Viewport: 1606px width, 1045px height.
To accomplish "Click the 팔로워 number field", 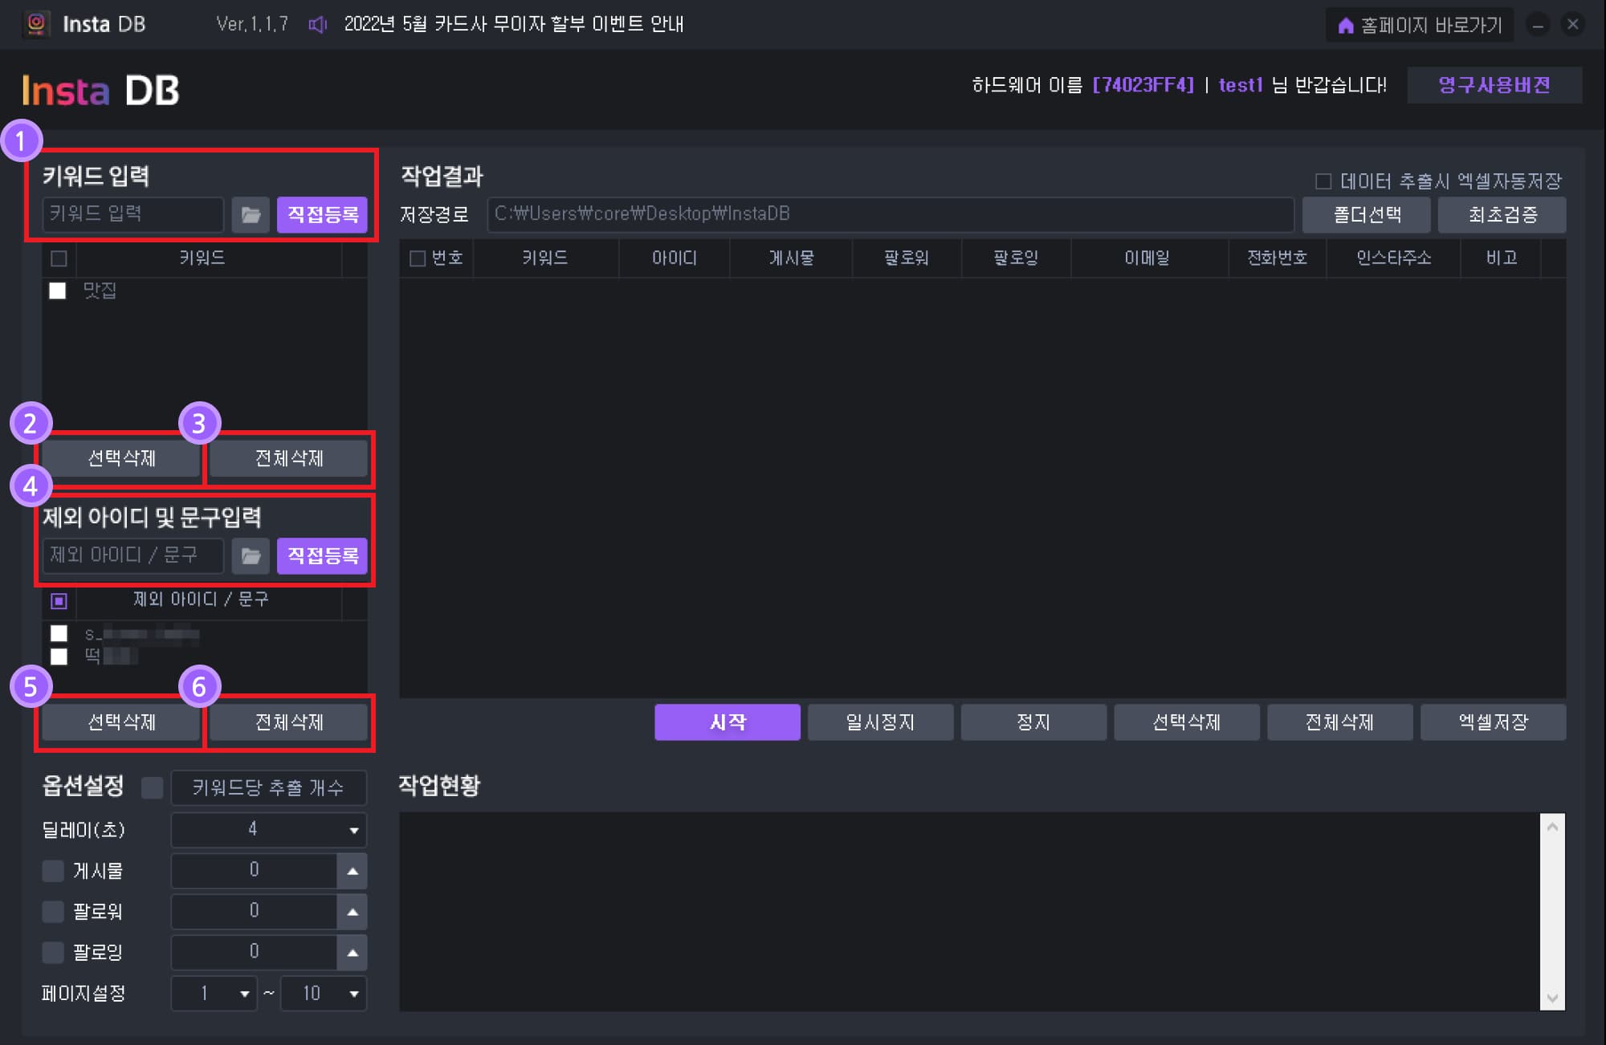I will (x=255, y=912).
